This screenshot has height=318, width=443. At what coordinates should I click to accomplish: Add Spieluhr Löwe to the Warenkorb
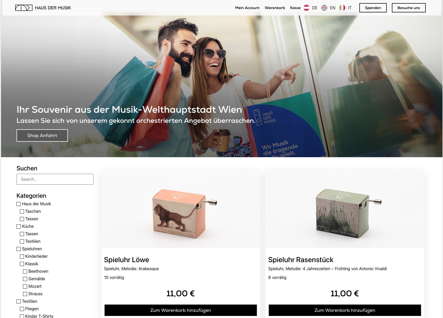pos(181,310)
